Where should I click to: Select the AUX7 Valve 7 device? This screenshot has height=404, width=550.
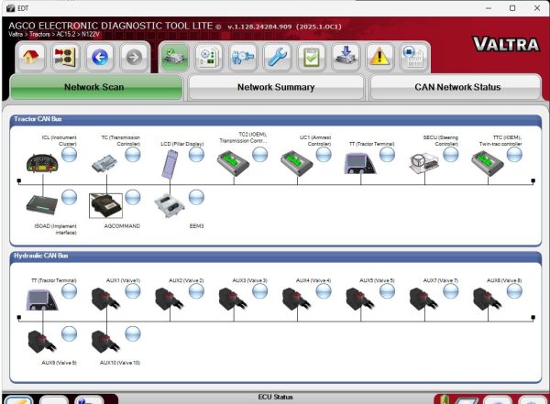pyautogui.click(x=423, y=299)
